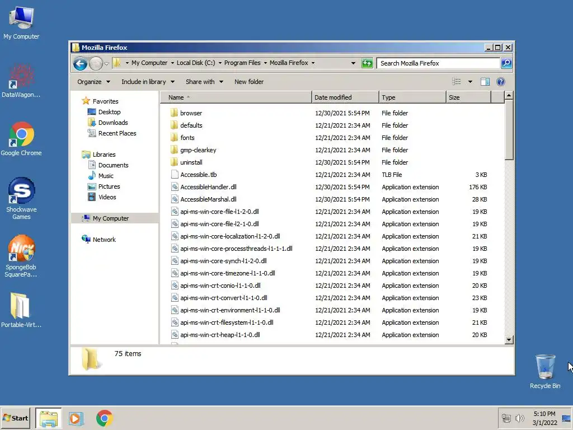The height and width of the screenshot is (430, 573).
Task: Select the browser folder icon
Action: 175,113
